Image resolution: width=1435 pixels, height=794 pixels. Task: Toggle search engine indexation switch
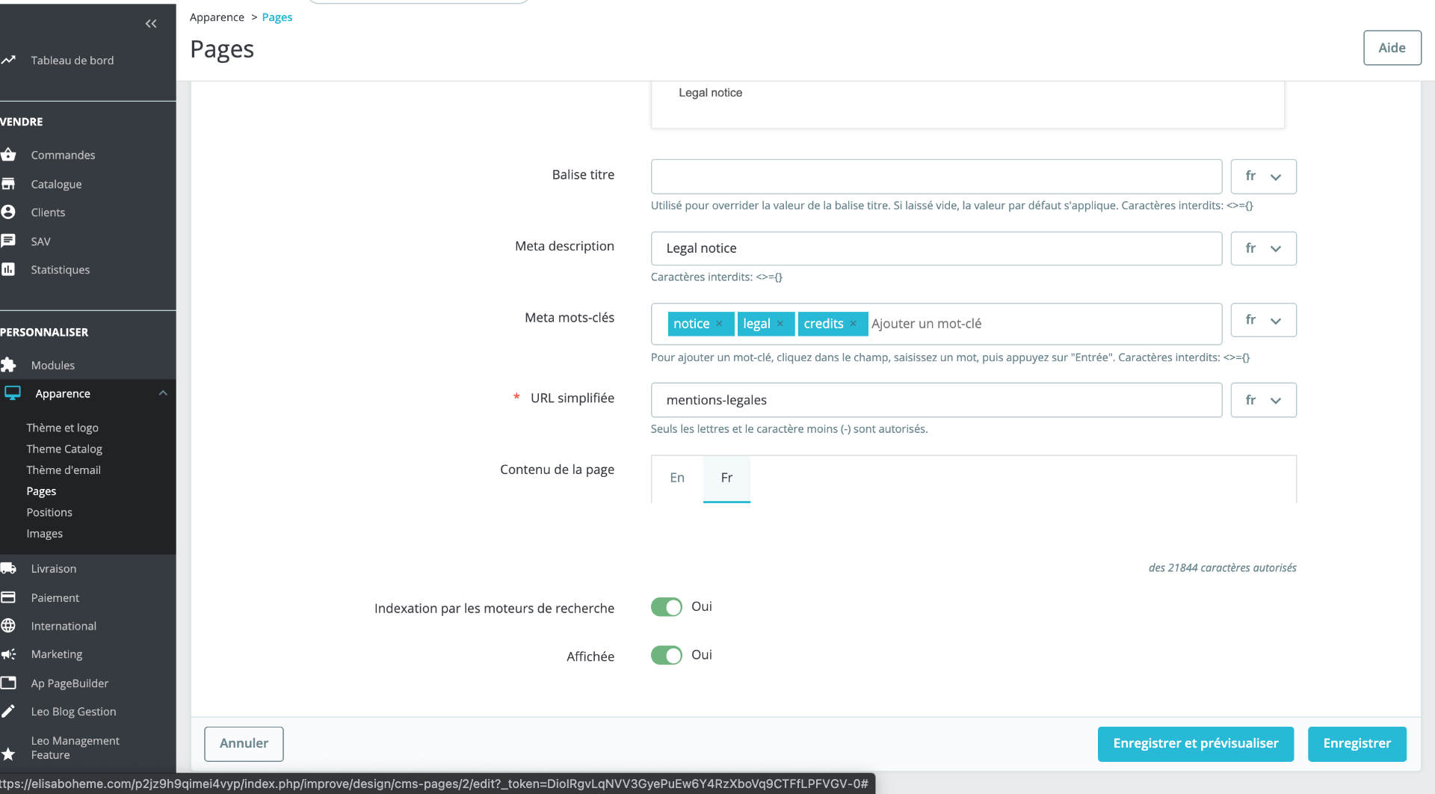667,607
